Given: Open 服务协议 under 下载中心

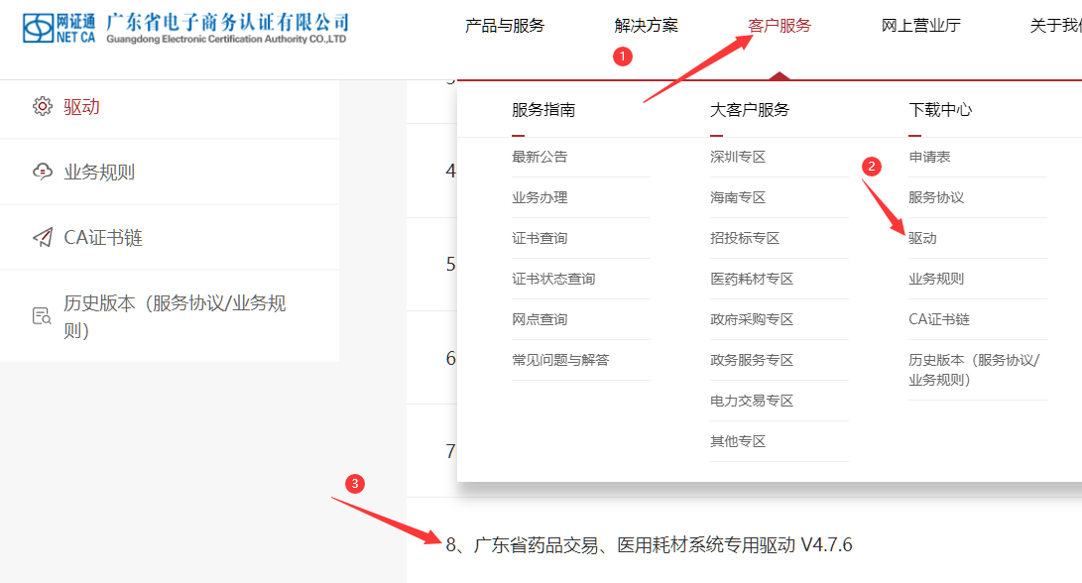Looking at the screenshot, I should point(936,197).
